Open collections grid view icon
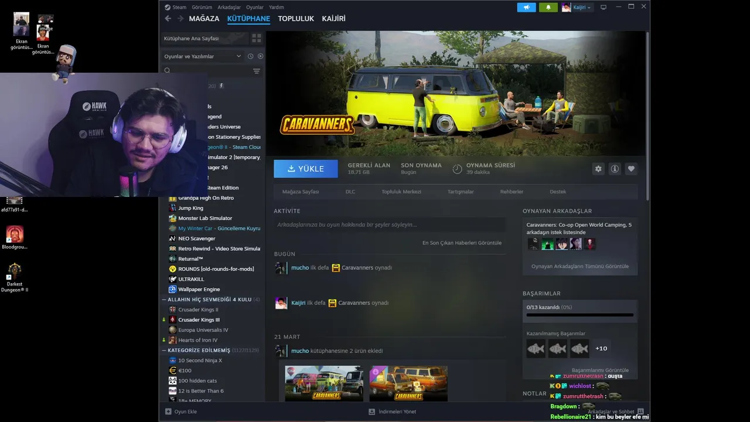The image size is (750, 422). pos(256,38)
